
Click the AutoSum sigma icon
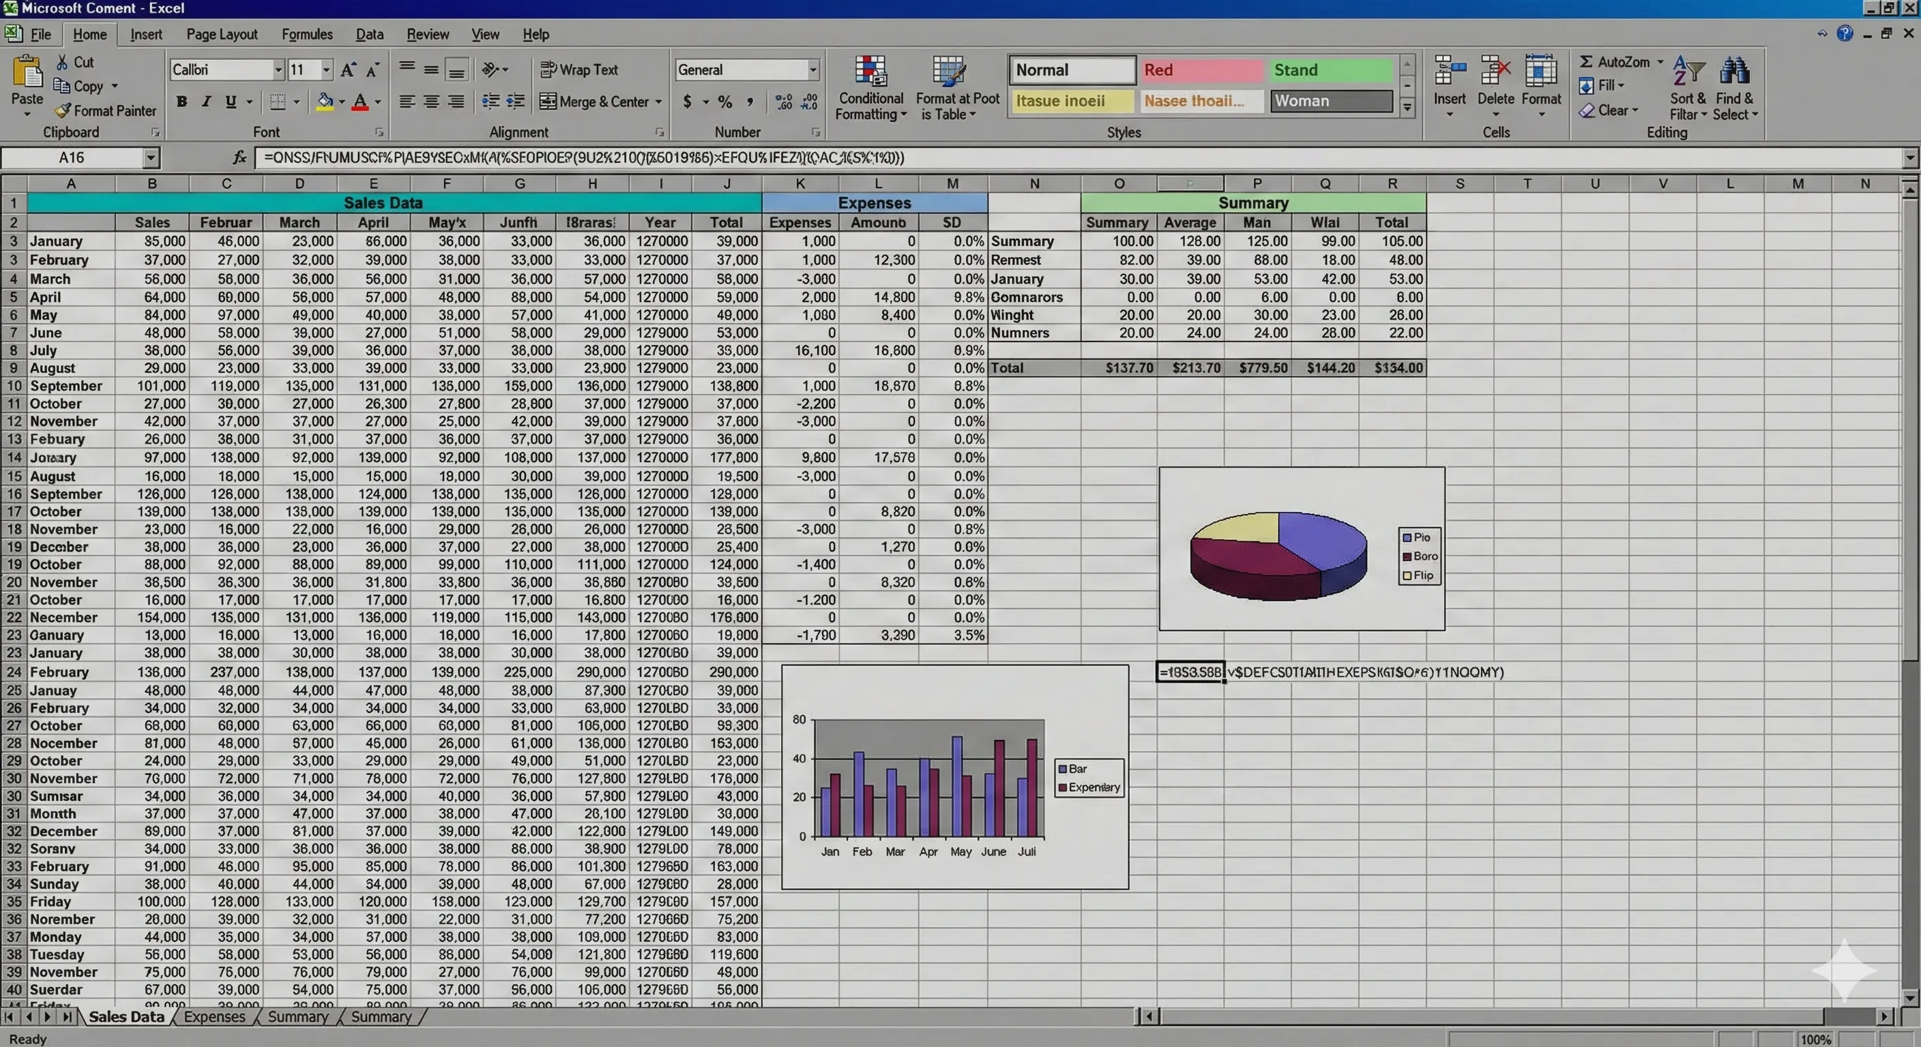(1586, 62)
